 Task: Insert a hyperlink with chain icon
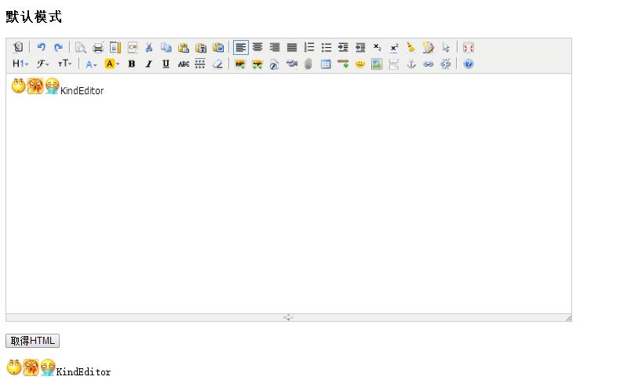click(429, 64)
